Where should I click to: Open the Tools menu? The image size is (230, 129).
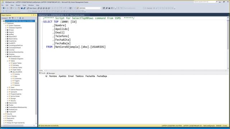(x=24, y=5)
